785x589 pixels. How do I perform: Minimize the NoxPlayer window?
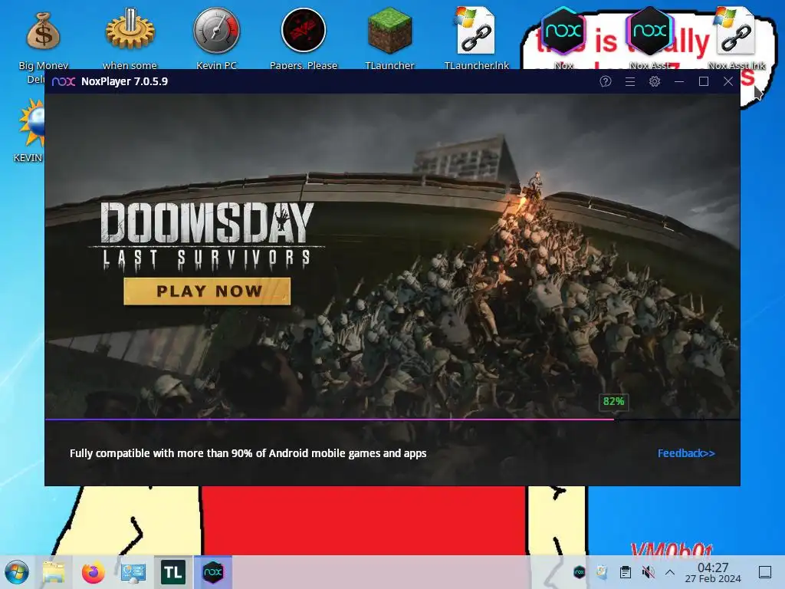pos(679,81)
